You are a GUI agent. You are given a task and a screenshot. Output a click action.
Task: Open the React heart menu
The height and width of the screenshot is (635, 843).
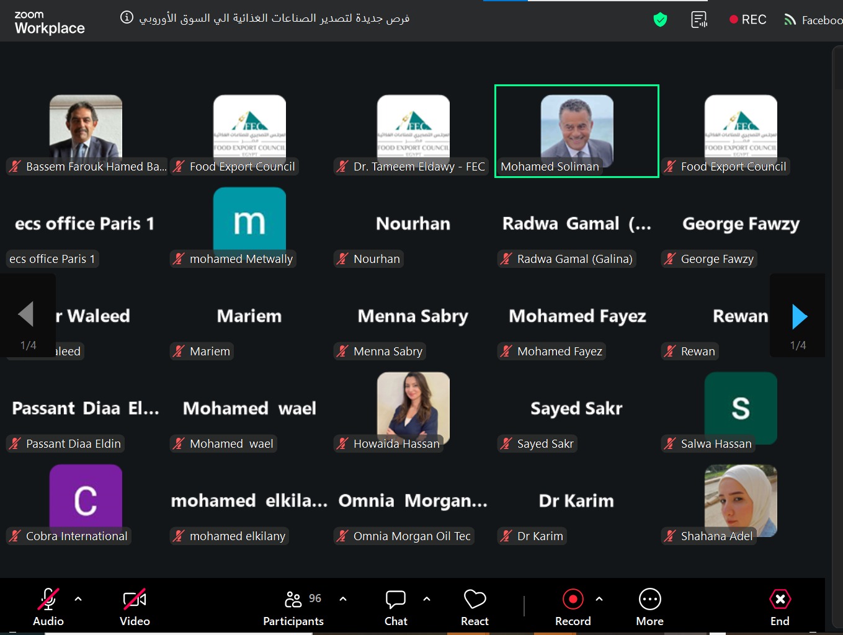(x=475, y=606)
